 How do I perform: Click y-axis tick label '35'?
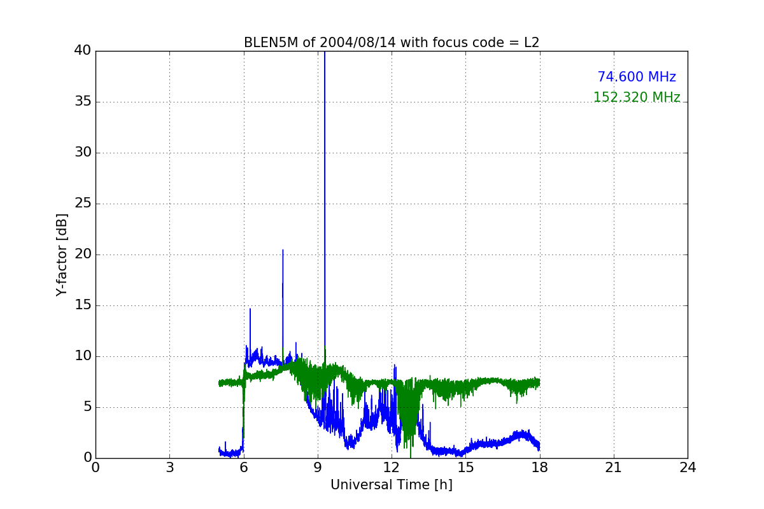pos(83,102)
